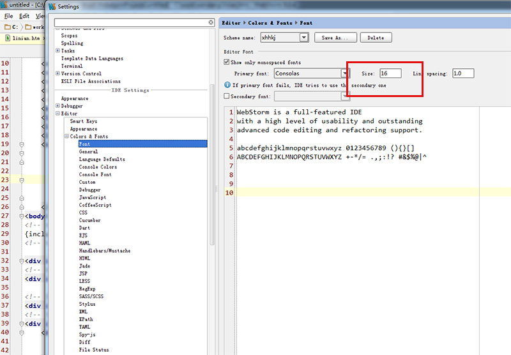Select CoffeeScript color settings
The width and height of the screenshot is (511, 355).
(x=95, y=205)
